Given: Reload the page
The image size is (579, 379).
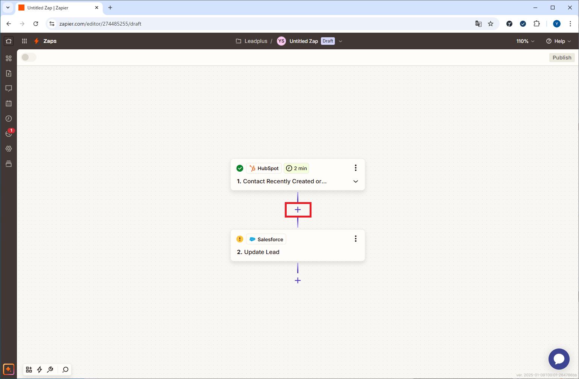Looking at the screenshot, I should [x=36, y=24].
